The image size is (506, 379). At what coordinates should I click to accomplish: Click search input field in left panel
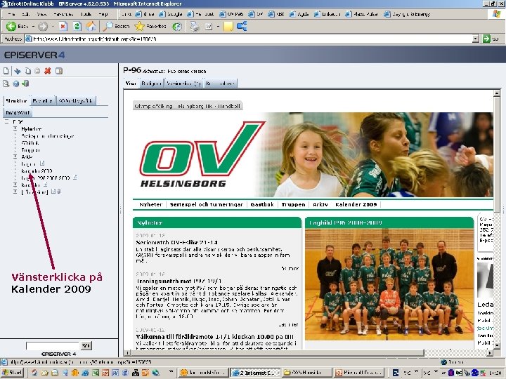click(53, 345)
